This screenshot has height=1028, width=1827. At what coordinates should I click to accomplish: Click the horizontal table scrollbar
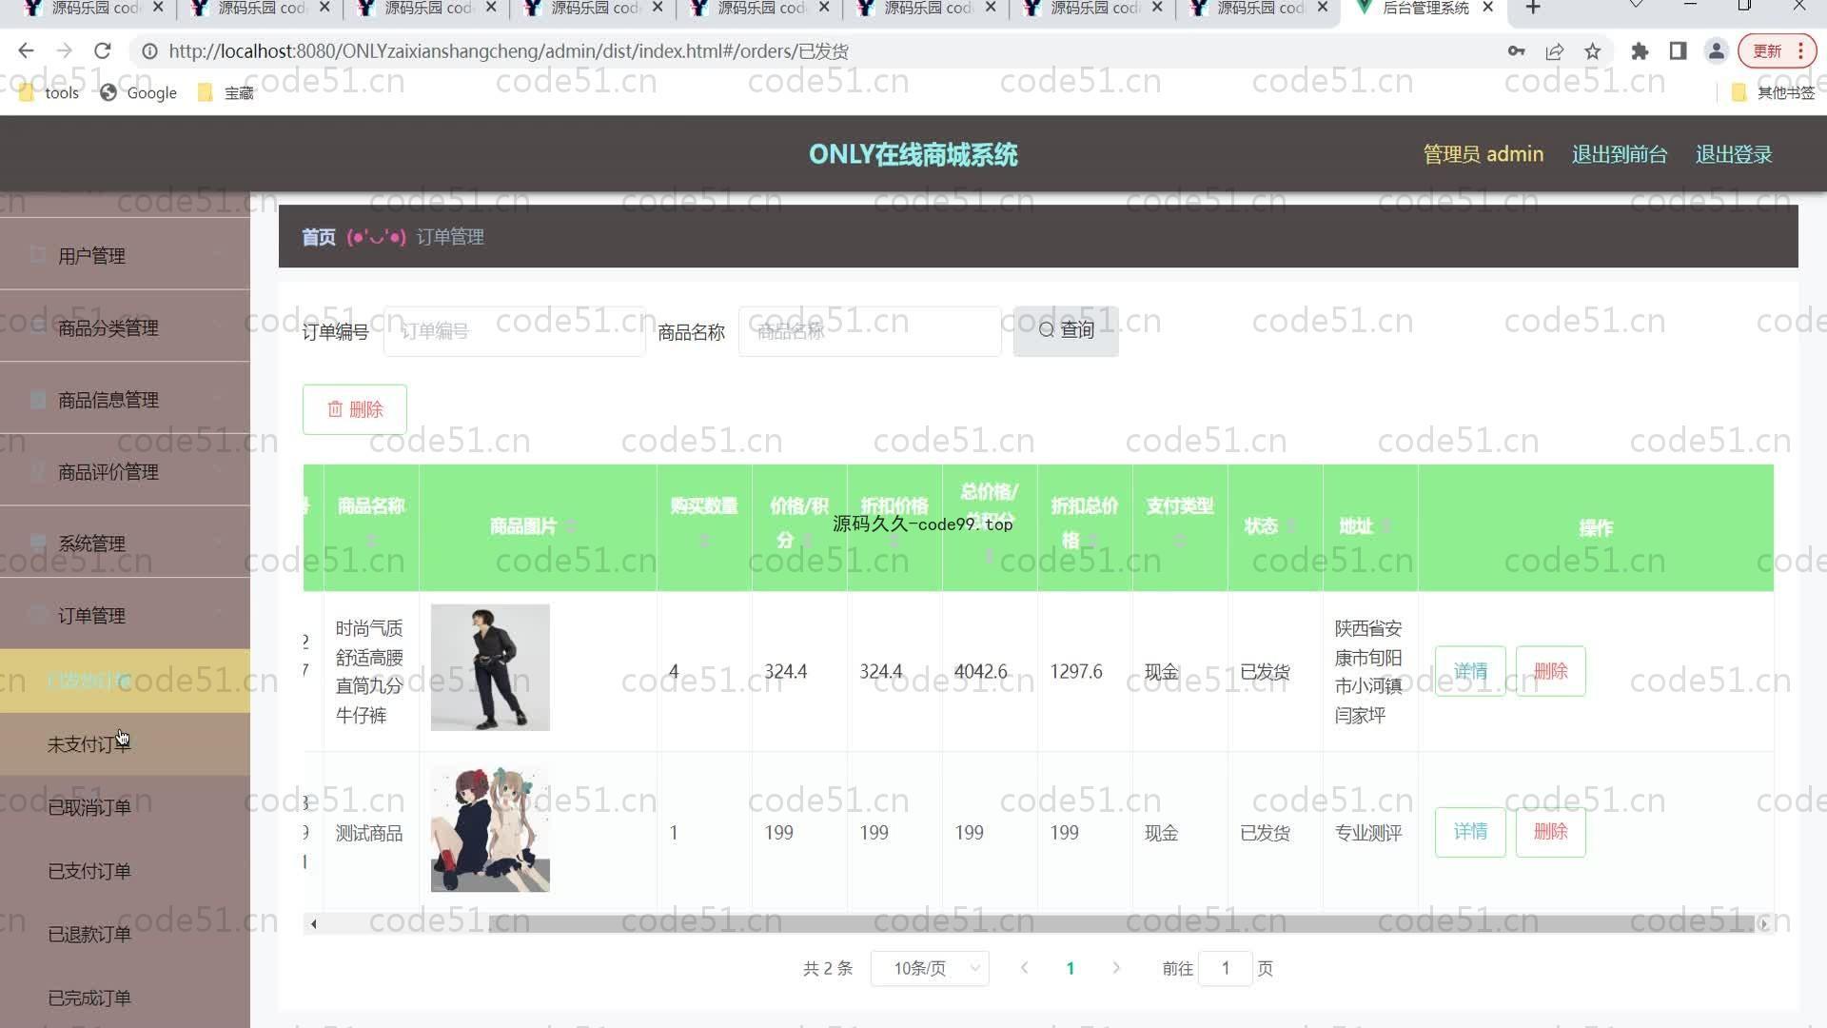click(x=1121, y=923)
